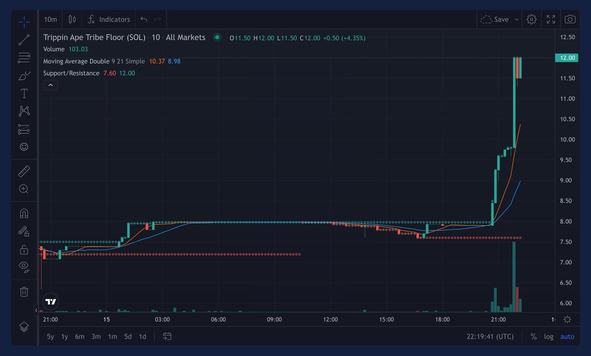The height and width of the screenshot is (356, 591).
Task: Select the trend line drawing tool
Action: point(24,39)
